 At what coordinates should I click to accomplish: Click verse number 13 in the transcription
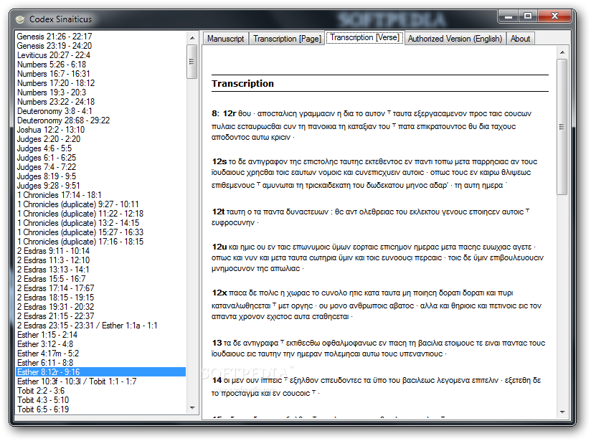click(217, 343)
